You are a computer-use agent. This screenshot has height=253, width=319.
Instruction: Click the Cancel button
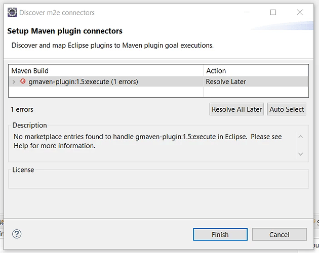click(280, 234)
